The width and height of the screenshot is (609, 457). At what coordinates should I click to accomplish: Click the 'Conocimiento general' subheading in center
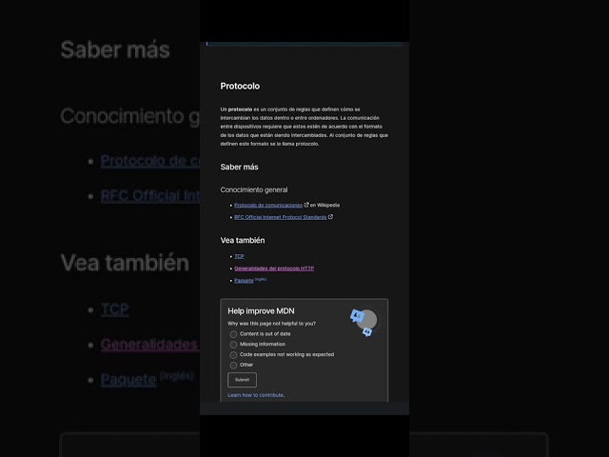tap(254, 189)
